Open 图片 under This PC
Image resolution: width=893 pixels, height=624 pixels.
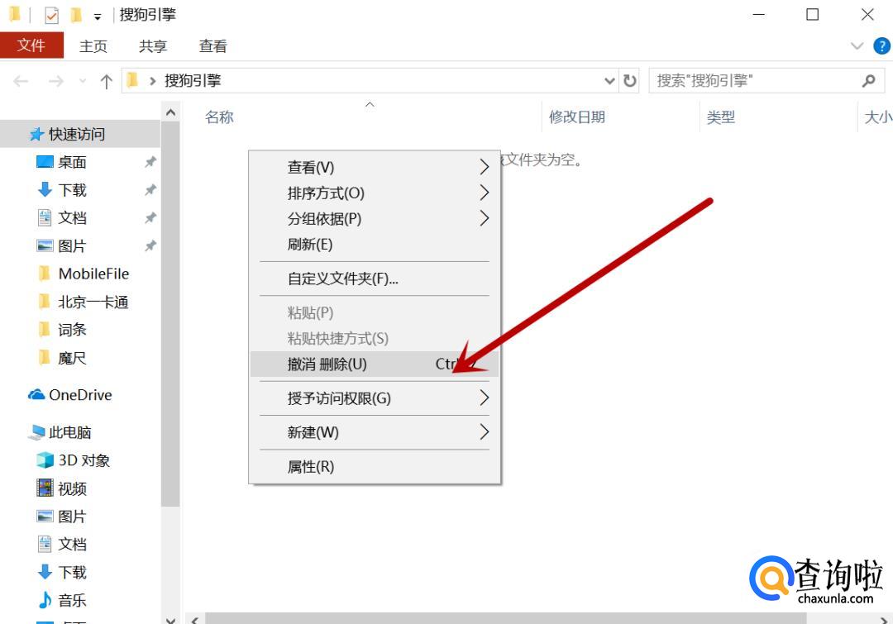(x=72, y=517)
